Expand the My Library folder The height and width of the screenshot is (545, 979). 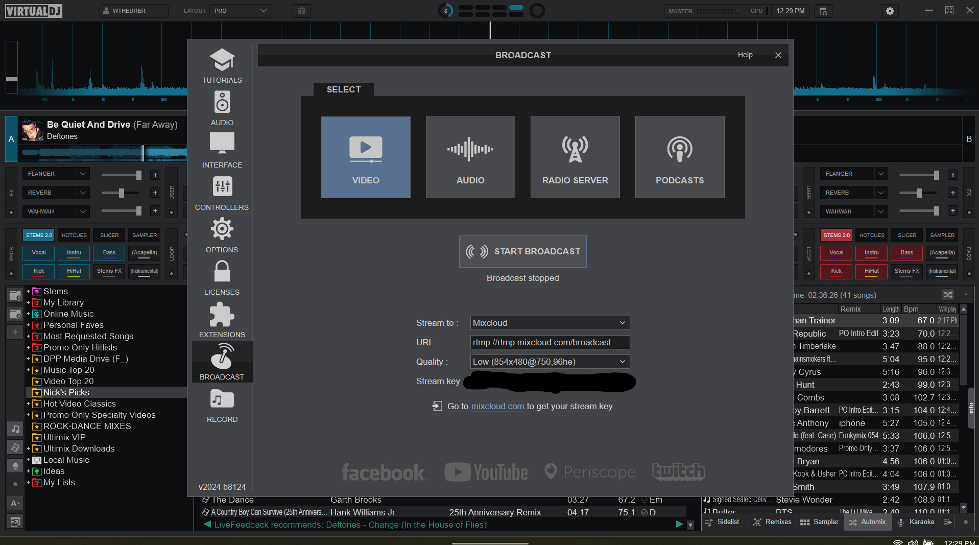[28, 302]
